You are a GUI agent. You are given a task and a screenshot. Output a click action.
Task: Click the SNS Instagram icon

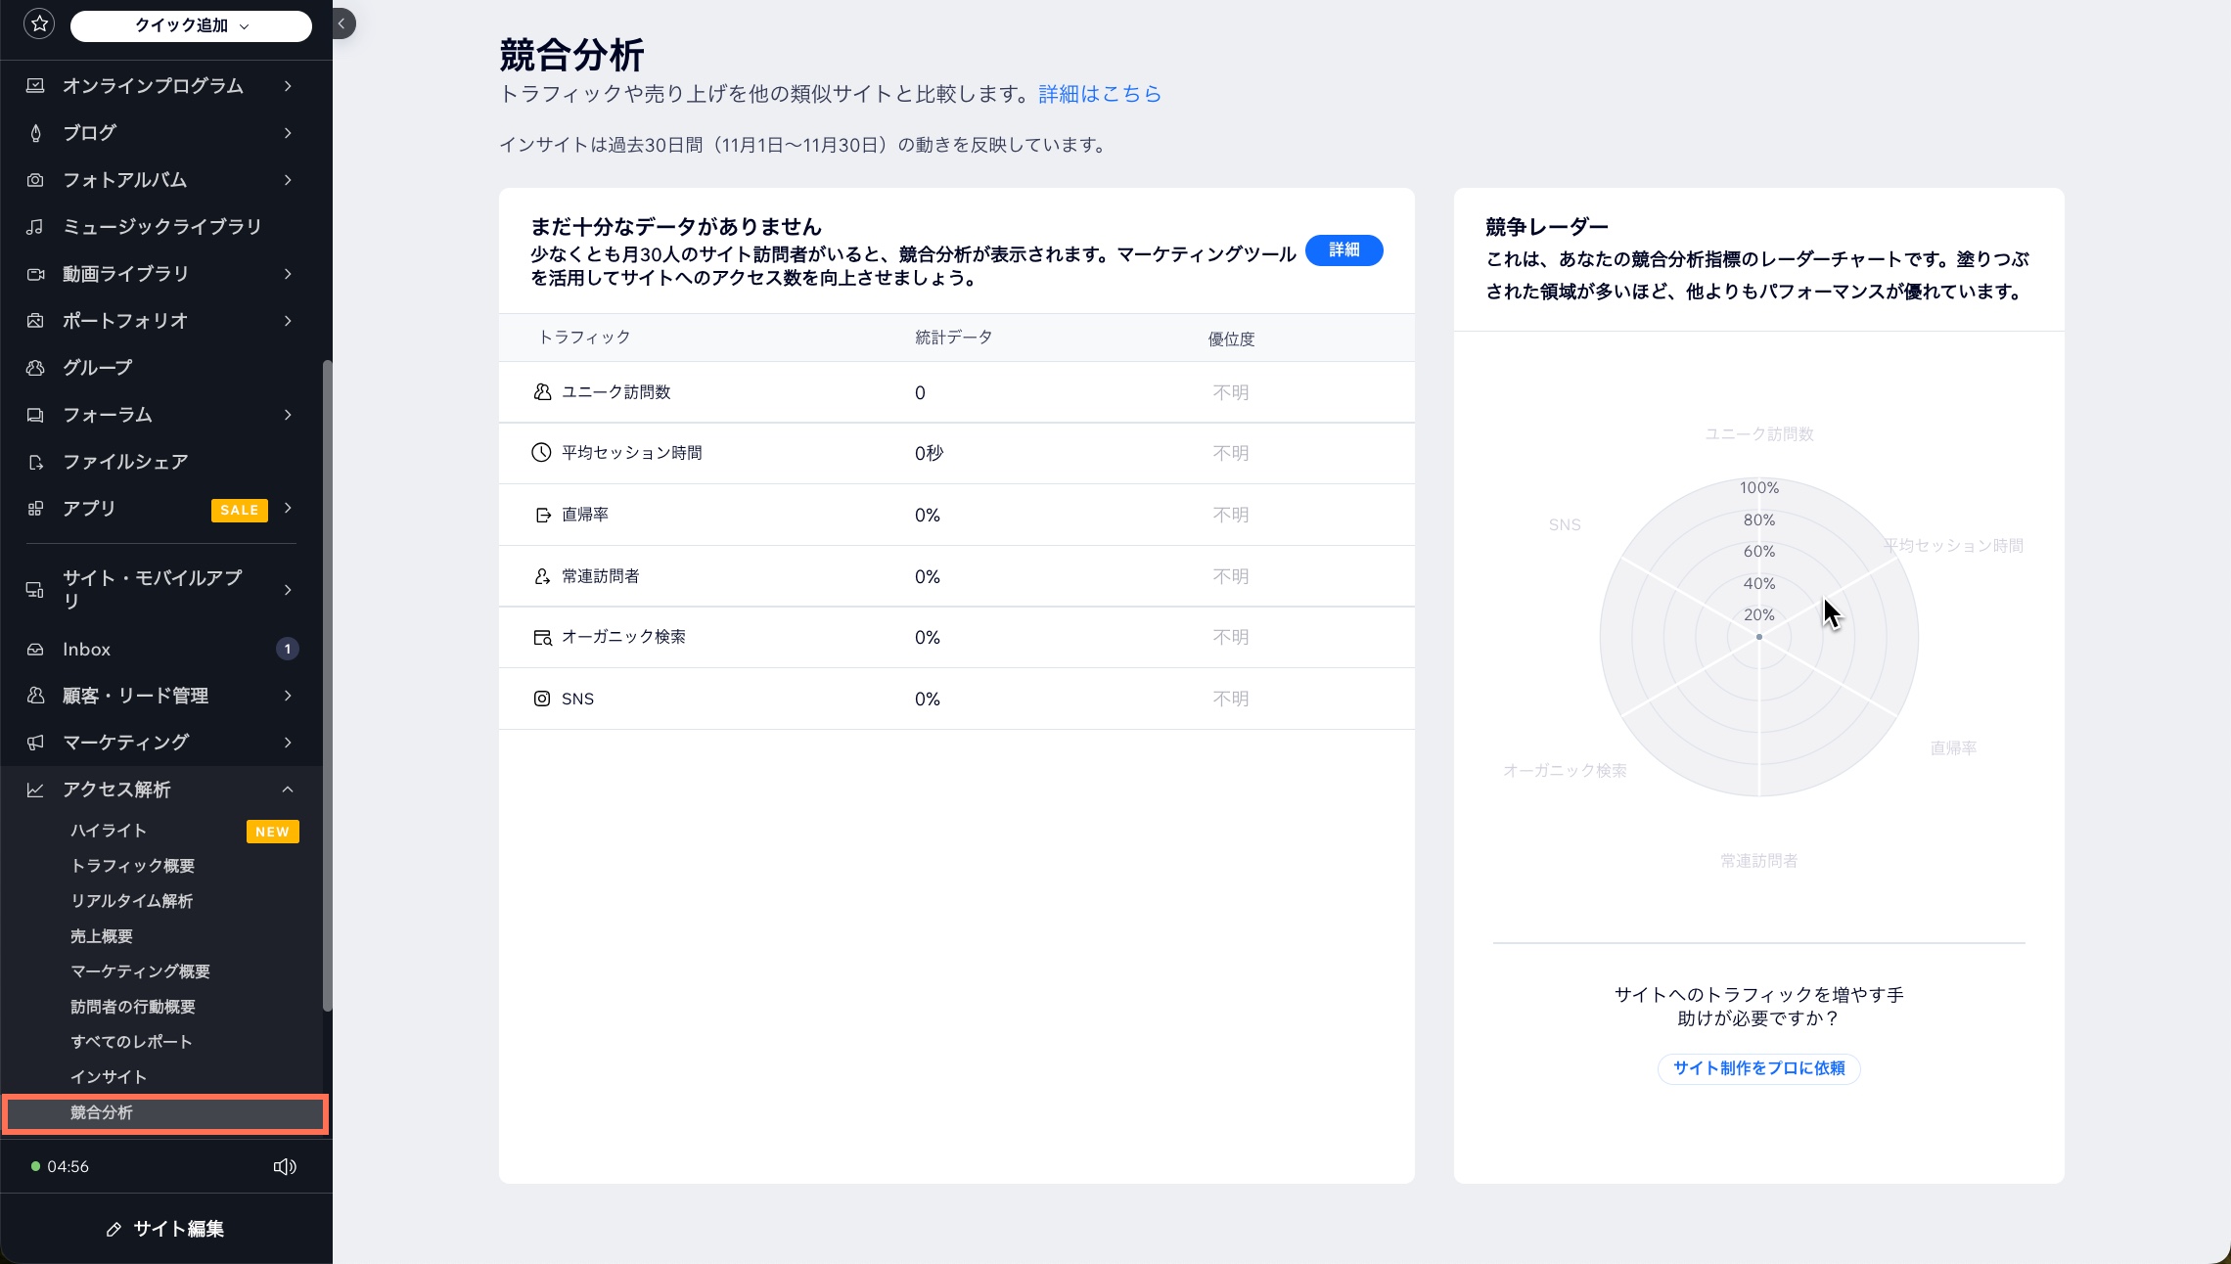[542, 699]
